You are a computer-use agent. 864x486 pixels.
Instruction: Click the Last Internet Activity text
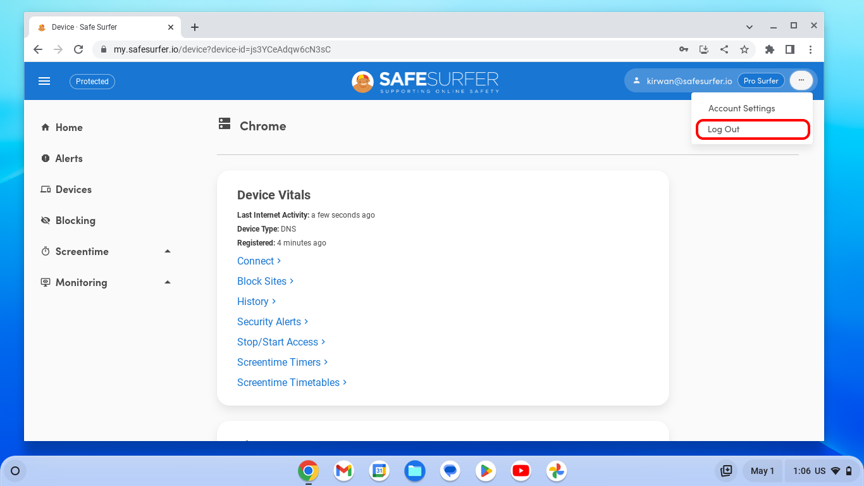tap(306, 215)
